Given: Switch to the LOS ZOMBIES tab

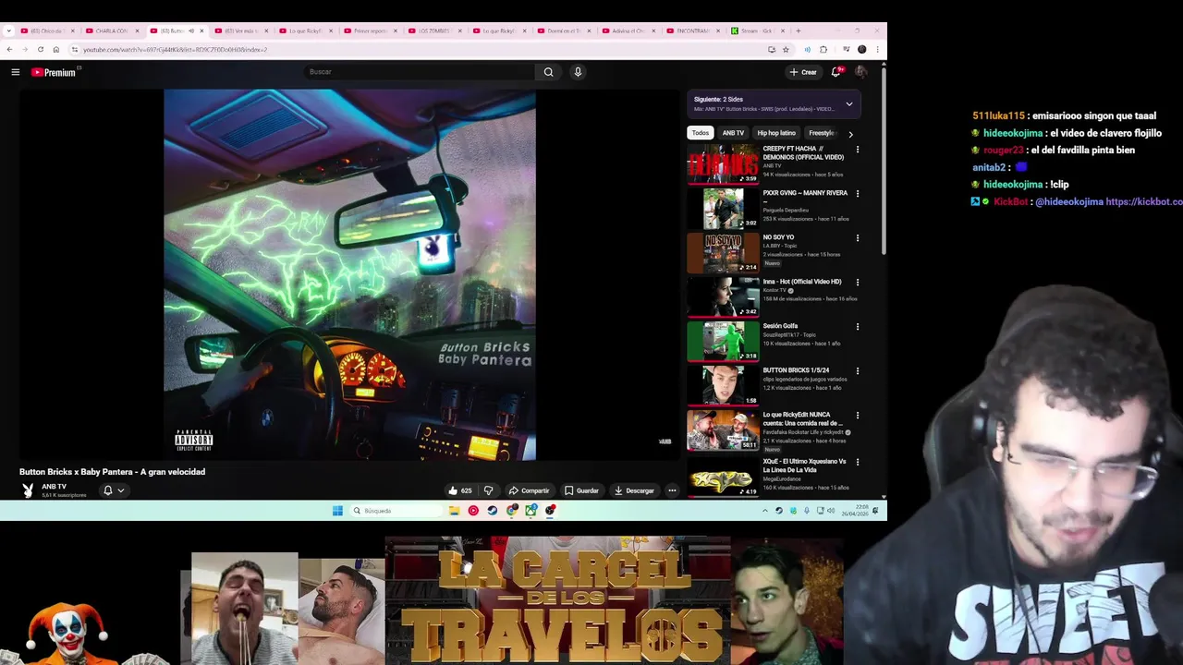Looking at the screenshot, I should pos(434,30).
